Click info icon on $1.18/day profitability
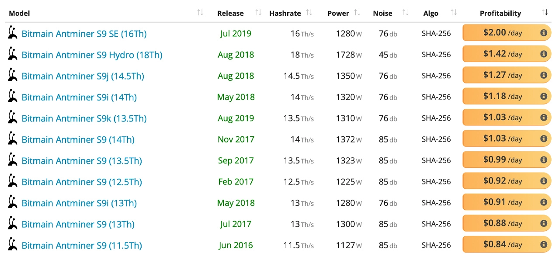The width and height of the screenshot is (559, 260). pyautogui.click(x=544, y=97)
